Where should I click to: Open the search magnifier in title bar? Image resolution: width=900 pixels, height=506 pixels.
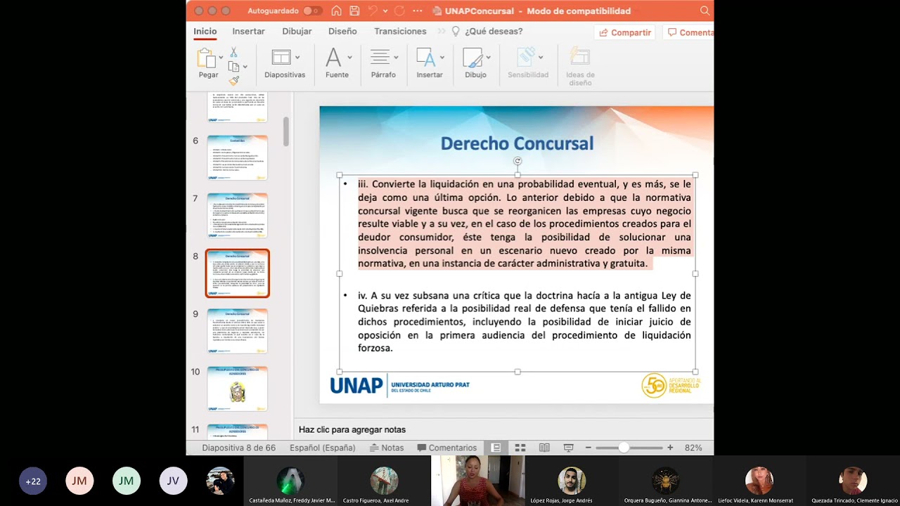point(705,11)
